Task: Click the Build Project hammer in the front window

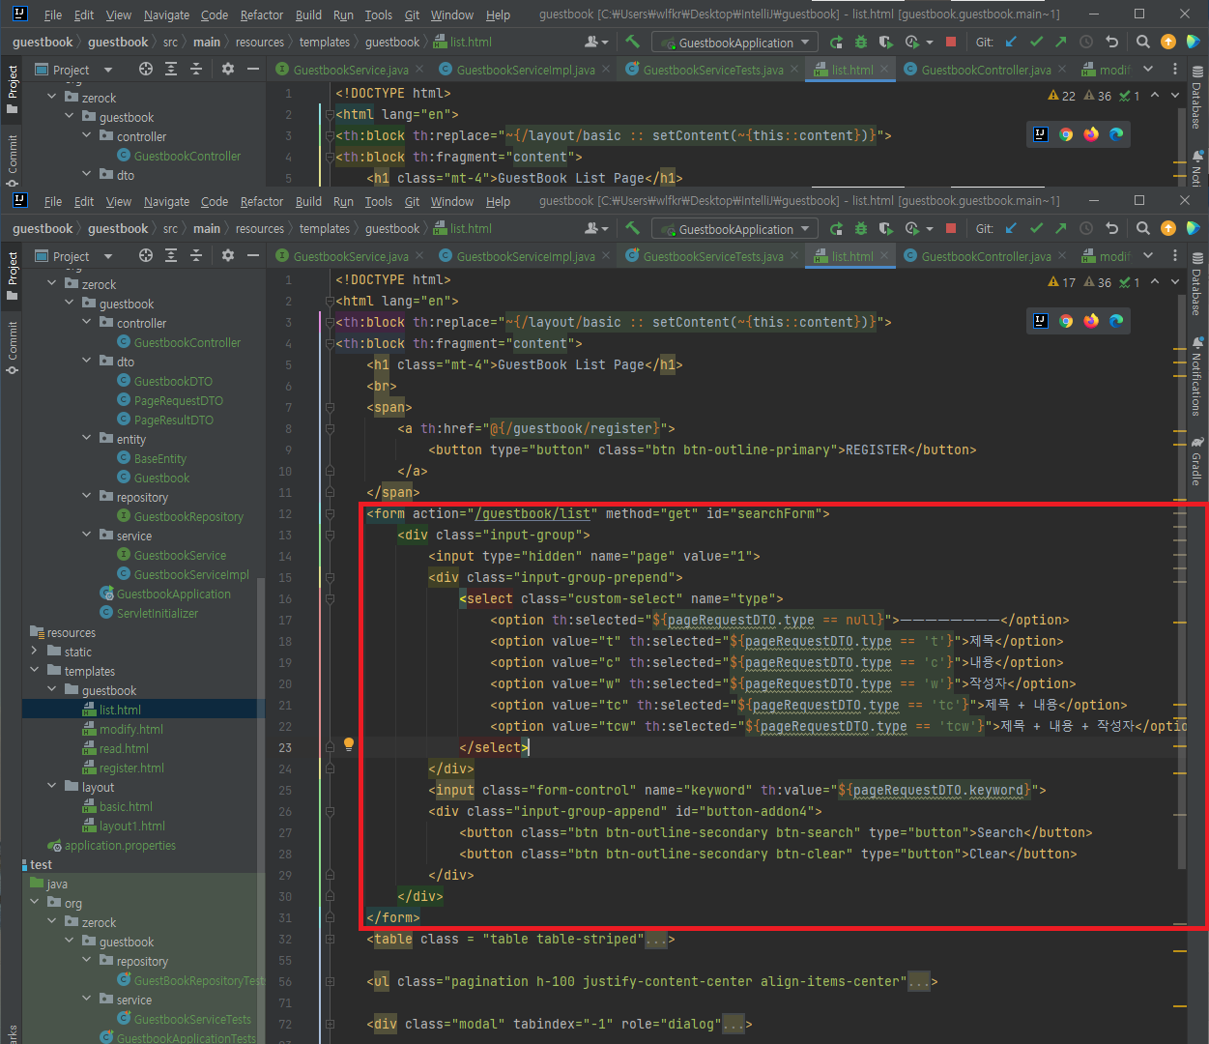Action: click(632, 229)
